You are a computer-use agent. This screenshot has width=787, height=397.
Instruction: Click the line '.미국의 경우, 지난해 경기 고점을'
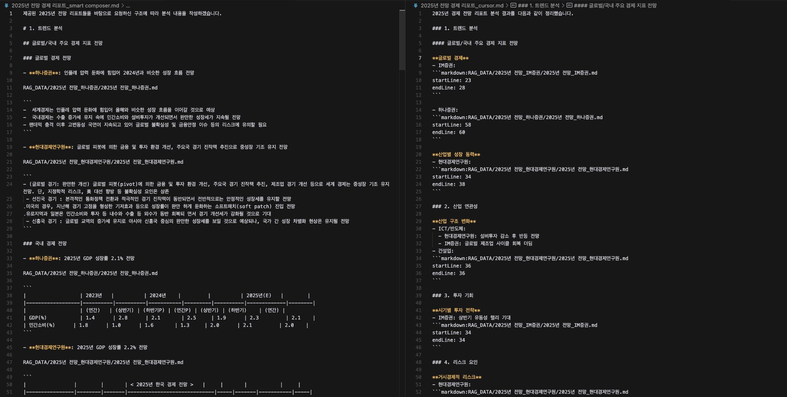pyautogui.click(x=159, y=207)
